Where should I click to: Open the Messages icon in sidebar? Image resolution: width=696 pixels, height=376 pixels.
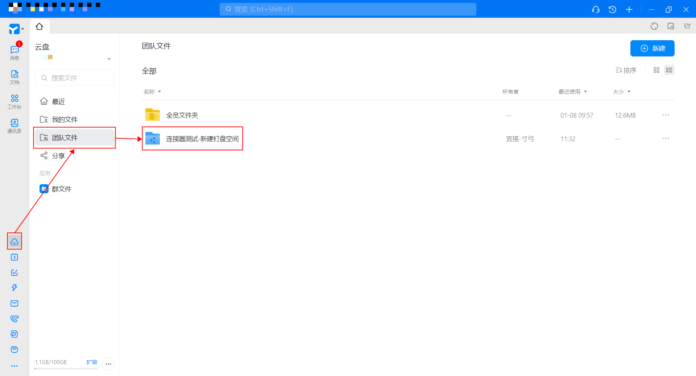point(14,52)
